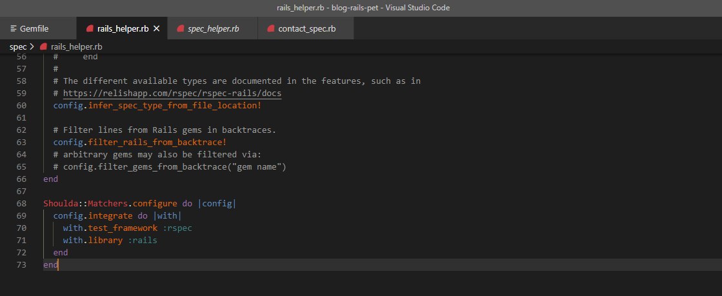Place cursor on Shoulda::Matchers.configure line

[139, 203]
